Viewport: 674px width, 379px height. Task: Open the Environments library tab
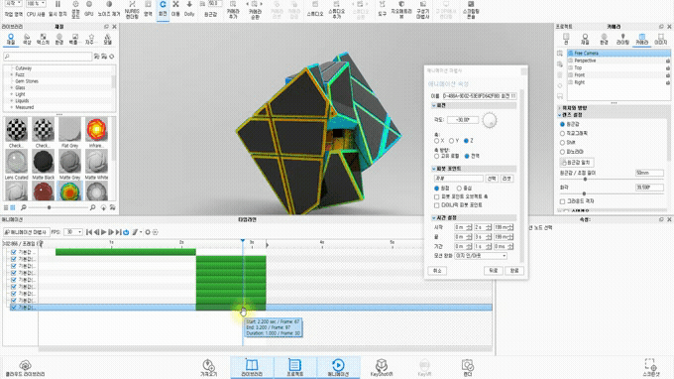[x=59, y=39]
